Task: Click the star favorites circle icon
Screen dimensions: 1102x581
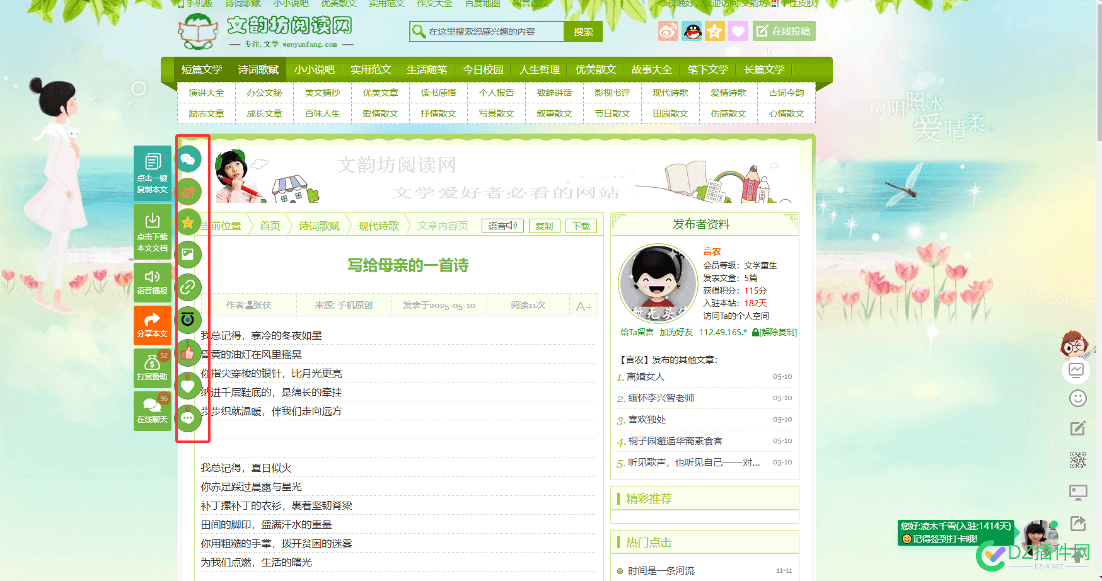Action: click(188, 222)
